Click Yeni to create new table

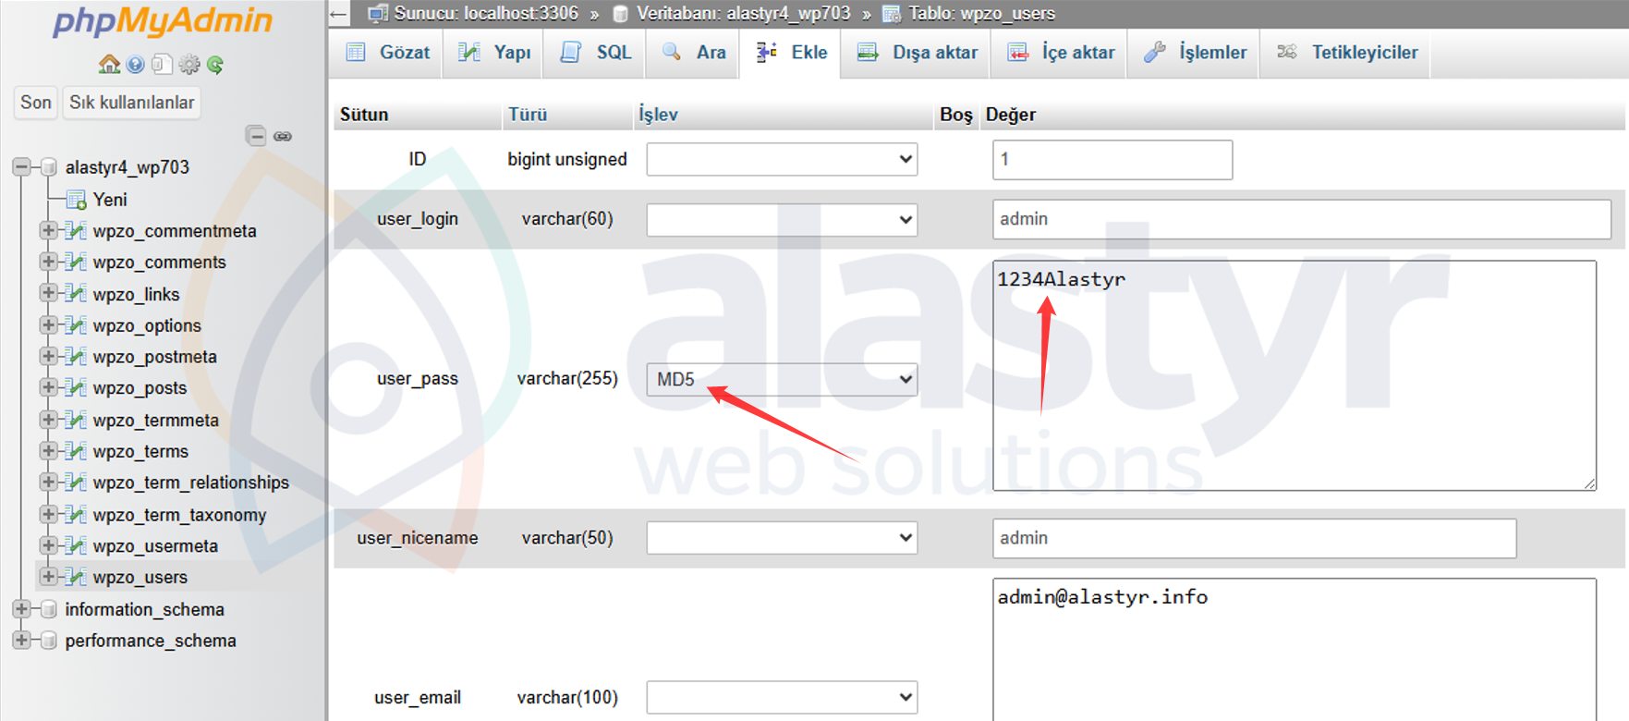(x=110, y=199)
